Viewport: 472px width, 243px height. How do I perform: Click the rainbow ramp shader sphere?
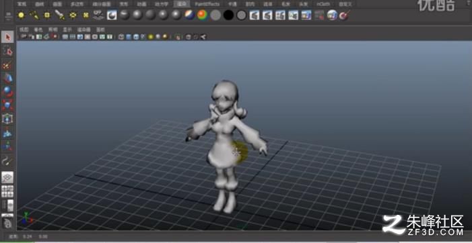[x=202, y=15]
